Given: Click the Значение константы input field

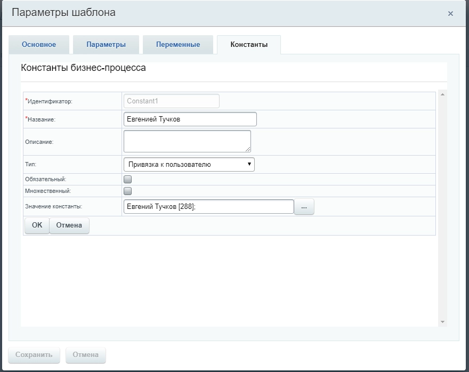Looking at the screenshot, I should [x=208, y=207].
